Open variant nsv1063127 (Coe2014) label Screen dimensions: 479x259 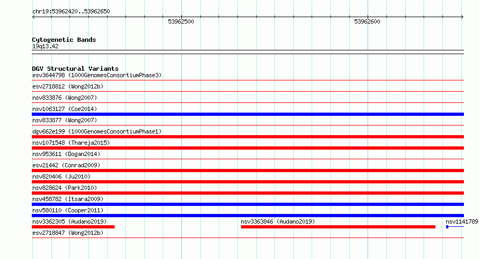tap(65, 109)
